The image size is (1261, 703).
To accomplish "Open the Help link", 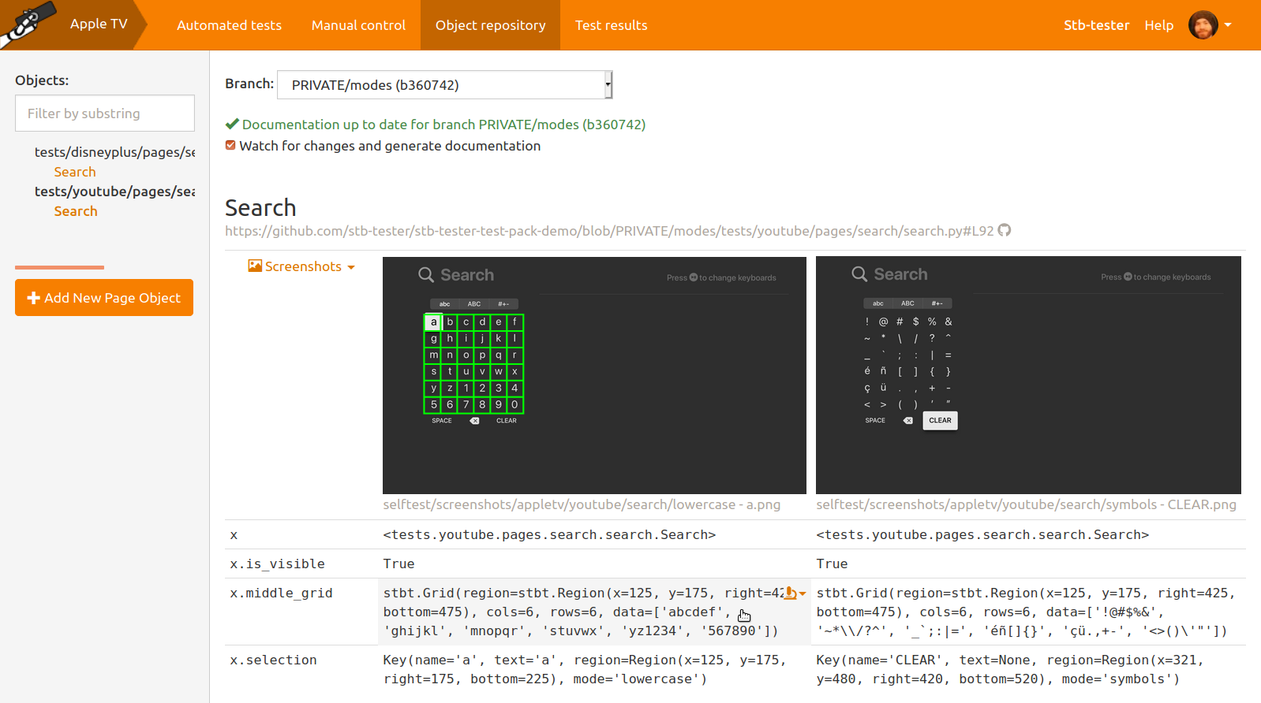I will pyautogui.click(x=1158, y=25).
